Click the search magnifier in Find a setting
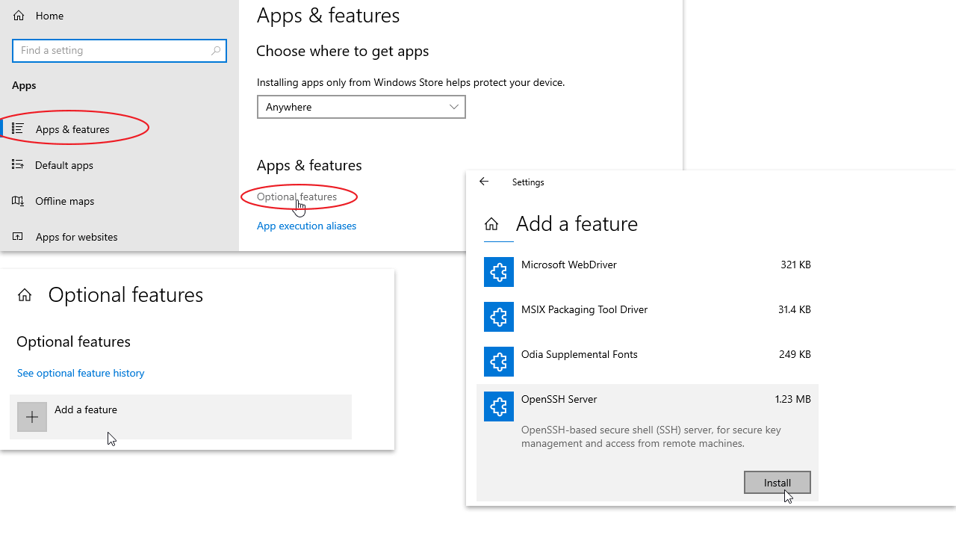Image resolution: width=956 pixels, height=538 pixels. click(216, 50)
